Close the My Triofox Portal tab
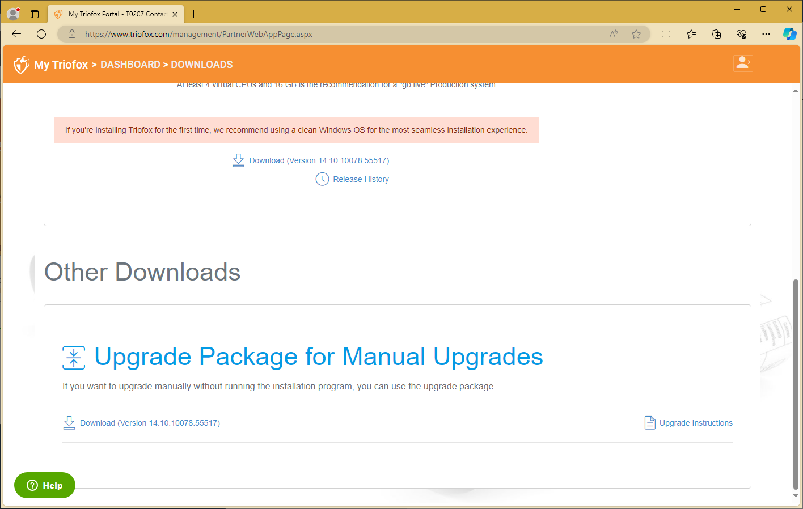Screen dimensions: 803x509 [175, 14]
